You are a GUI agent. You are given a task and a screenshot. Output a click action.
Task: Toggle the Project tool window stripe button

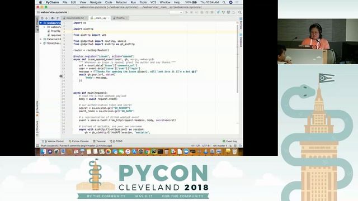coord(37,25)
